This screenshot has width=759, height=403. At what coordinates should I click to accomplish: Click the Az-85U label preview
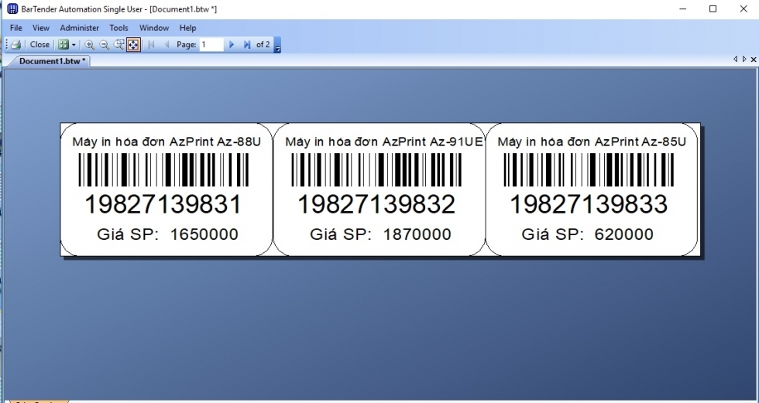point(592,190)
